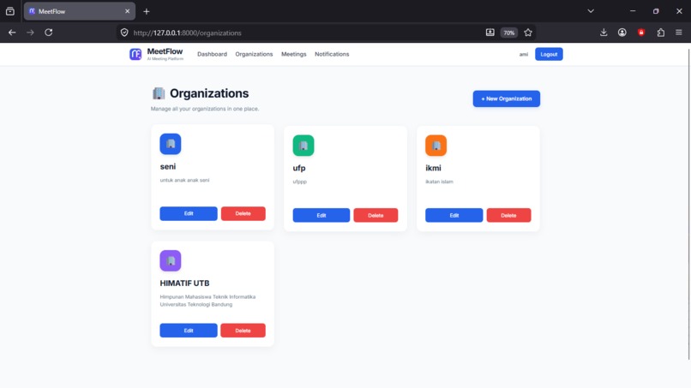Edit the HIMATIF UTB organization
This screenshot has height=388, width=691.
(x=189, y=331)
